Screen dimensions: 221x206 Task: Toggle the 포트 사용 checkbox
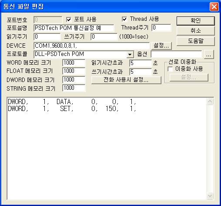point(69,20)
